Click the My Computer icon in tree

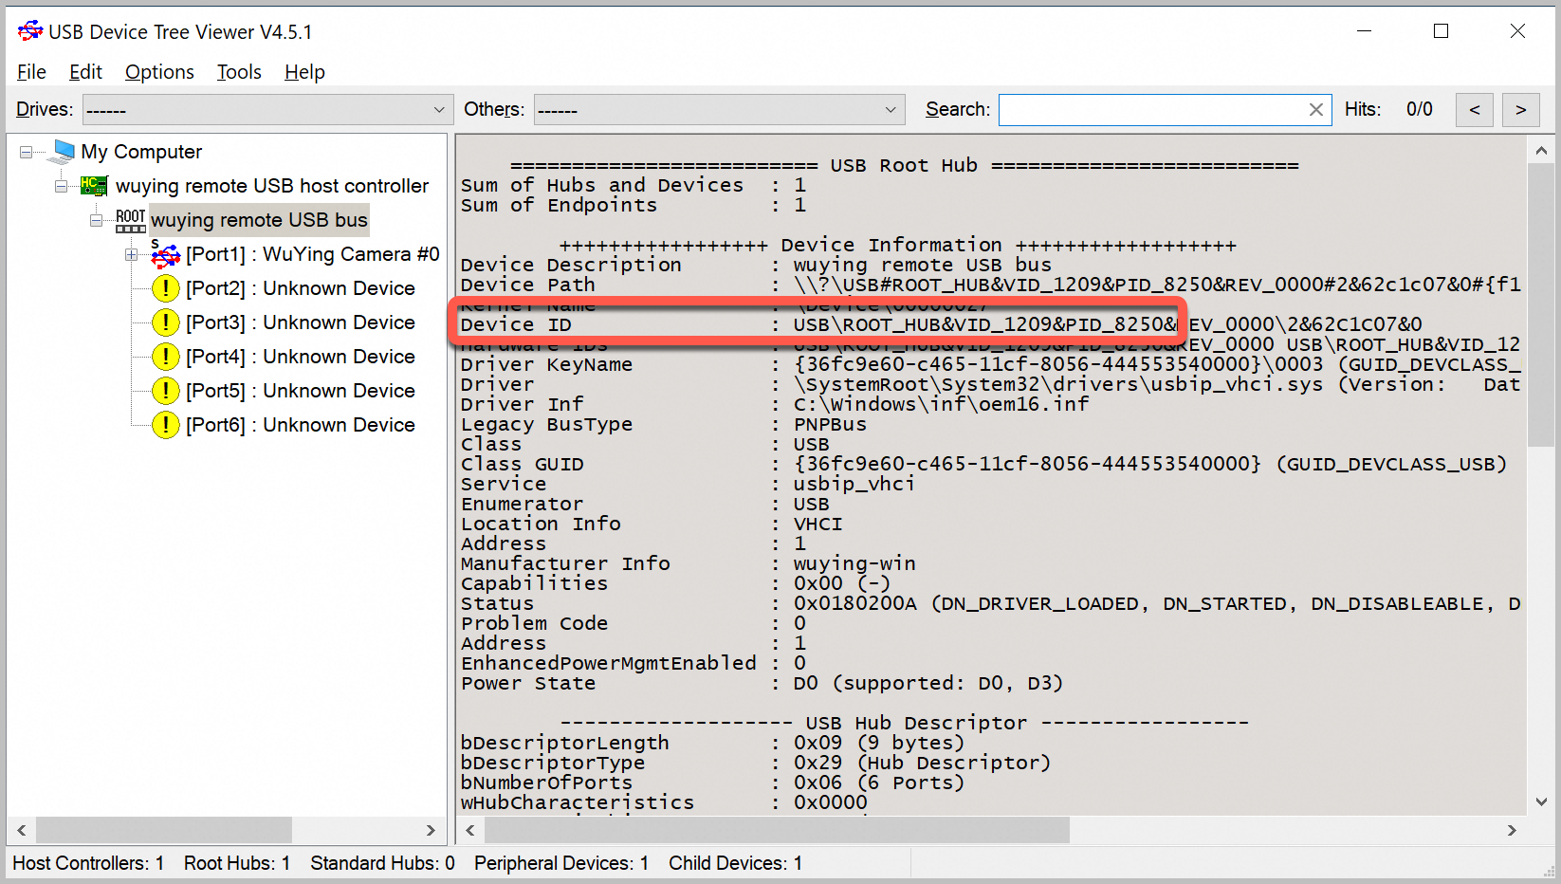[64, 151]
